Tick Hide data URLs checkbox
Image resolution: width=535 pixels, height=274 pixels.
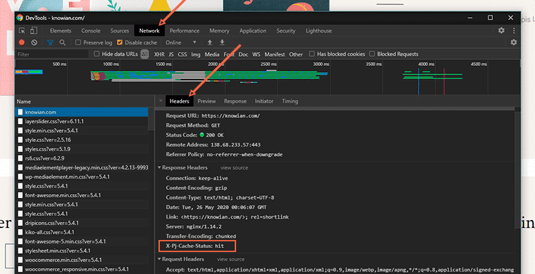click(x=96, y=54)
